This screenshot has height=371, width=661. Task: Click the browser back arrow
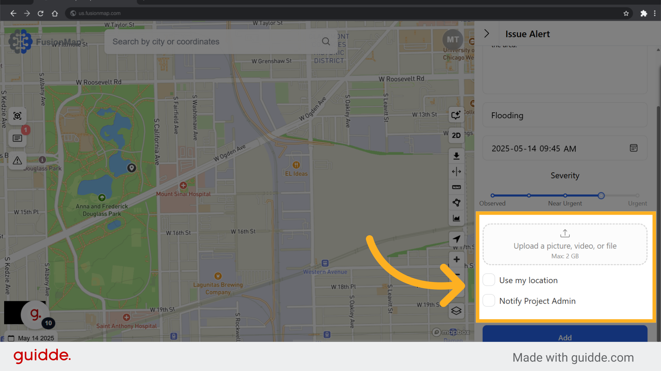(x=13, y=13)
